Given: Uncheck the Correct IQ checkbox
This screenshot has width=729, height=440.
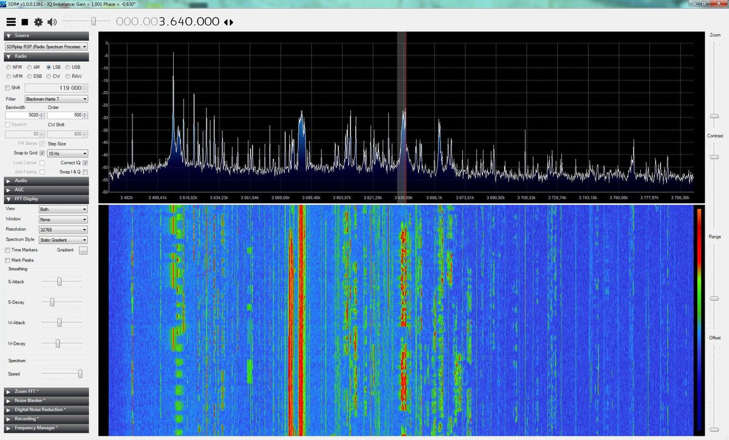Looking at the screenshot, I should [x=85, y=163].
